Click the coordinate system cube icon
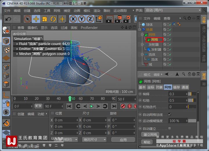Screen dimensions: 209x151 (x=99, y=19)
